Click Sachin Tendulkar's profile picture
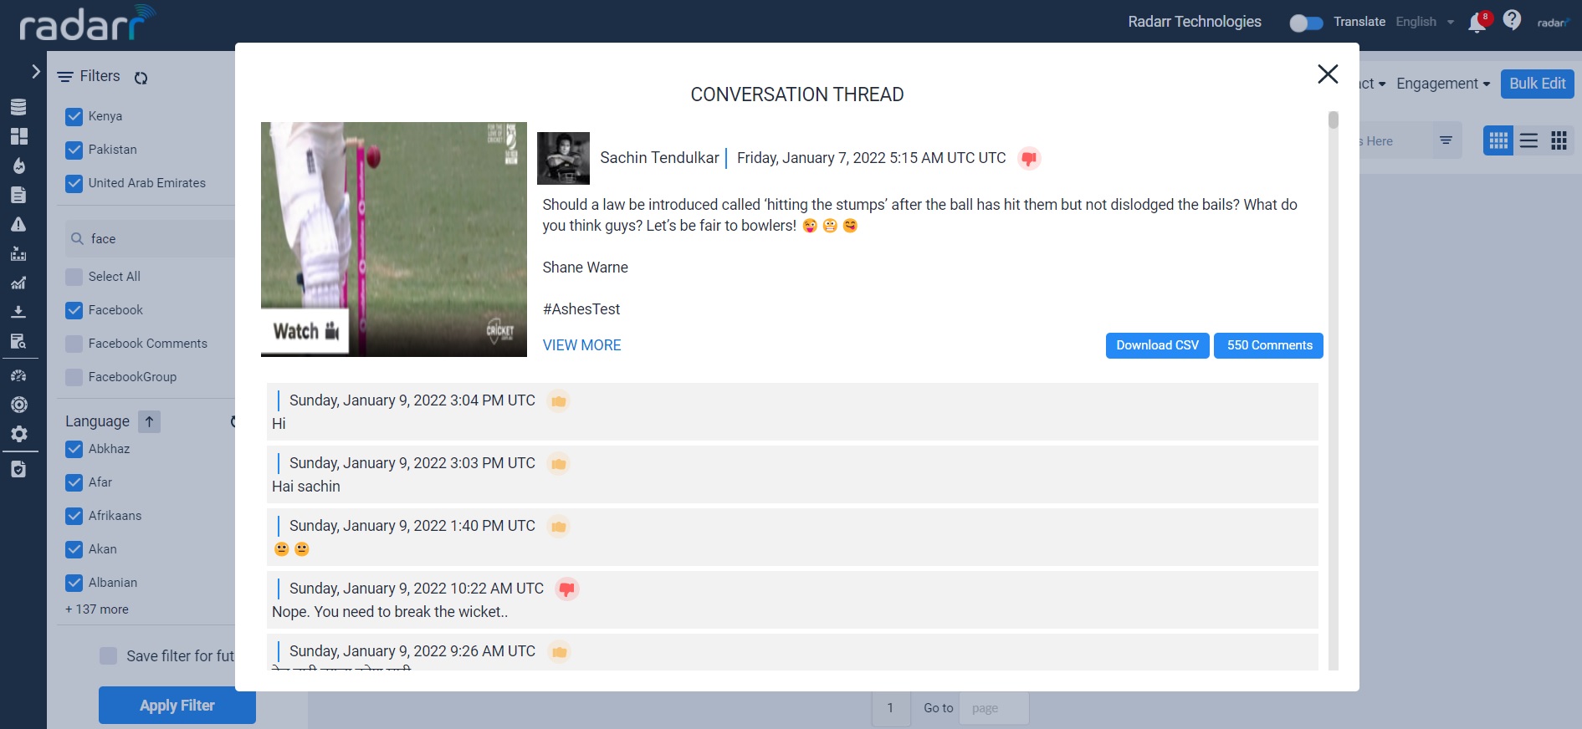1582x729 pixels. coord(563,158)
